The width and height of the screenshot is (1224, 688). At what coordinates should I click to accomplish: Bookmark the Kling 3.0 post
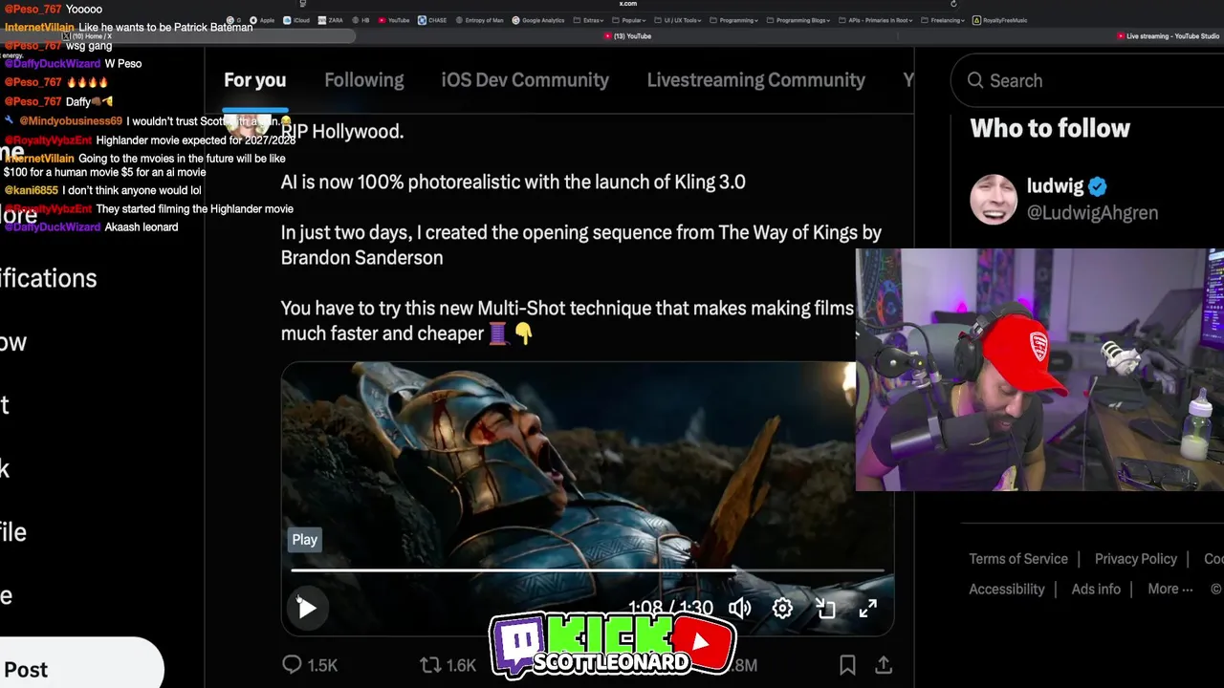coord(847,665)
